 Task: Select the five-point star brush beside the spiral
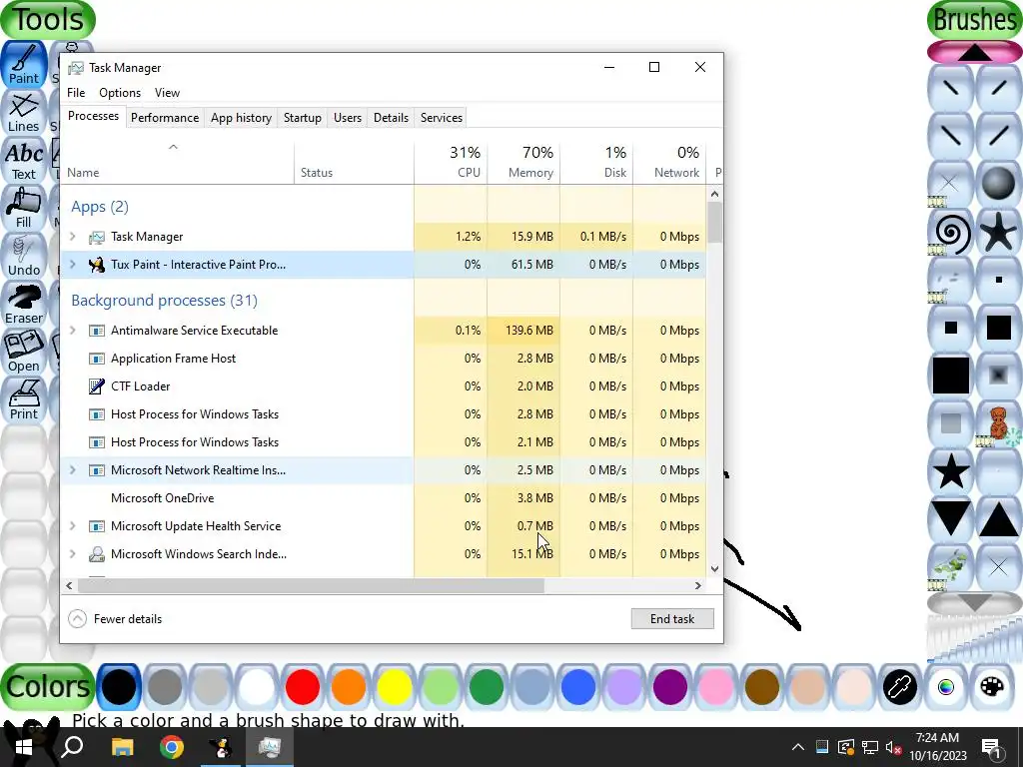(999, 233)
